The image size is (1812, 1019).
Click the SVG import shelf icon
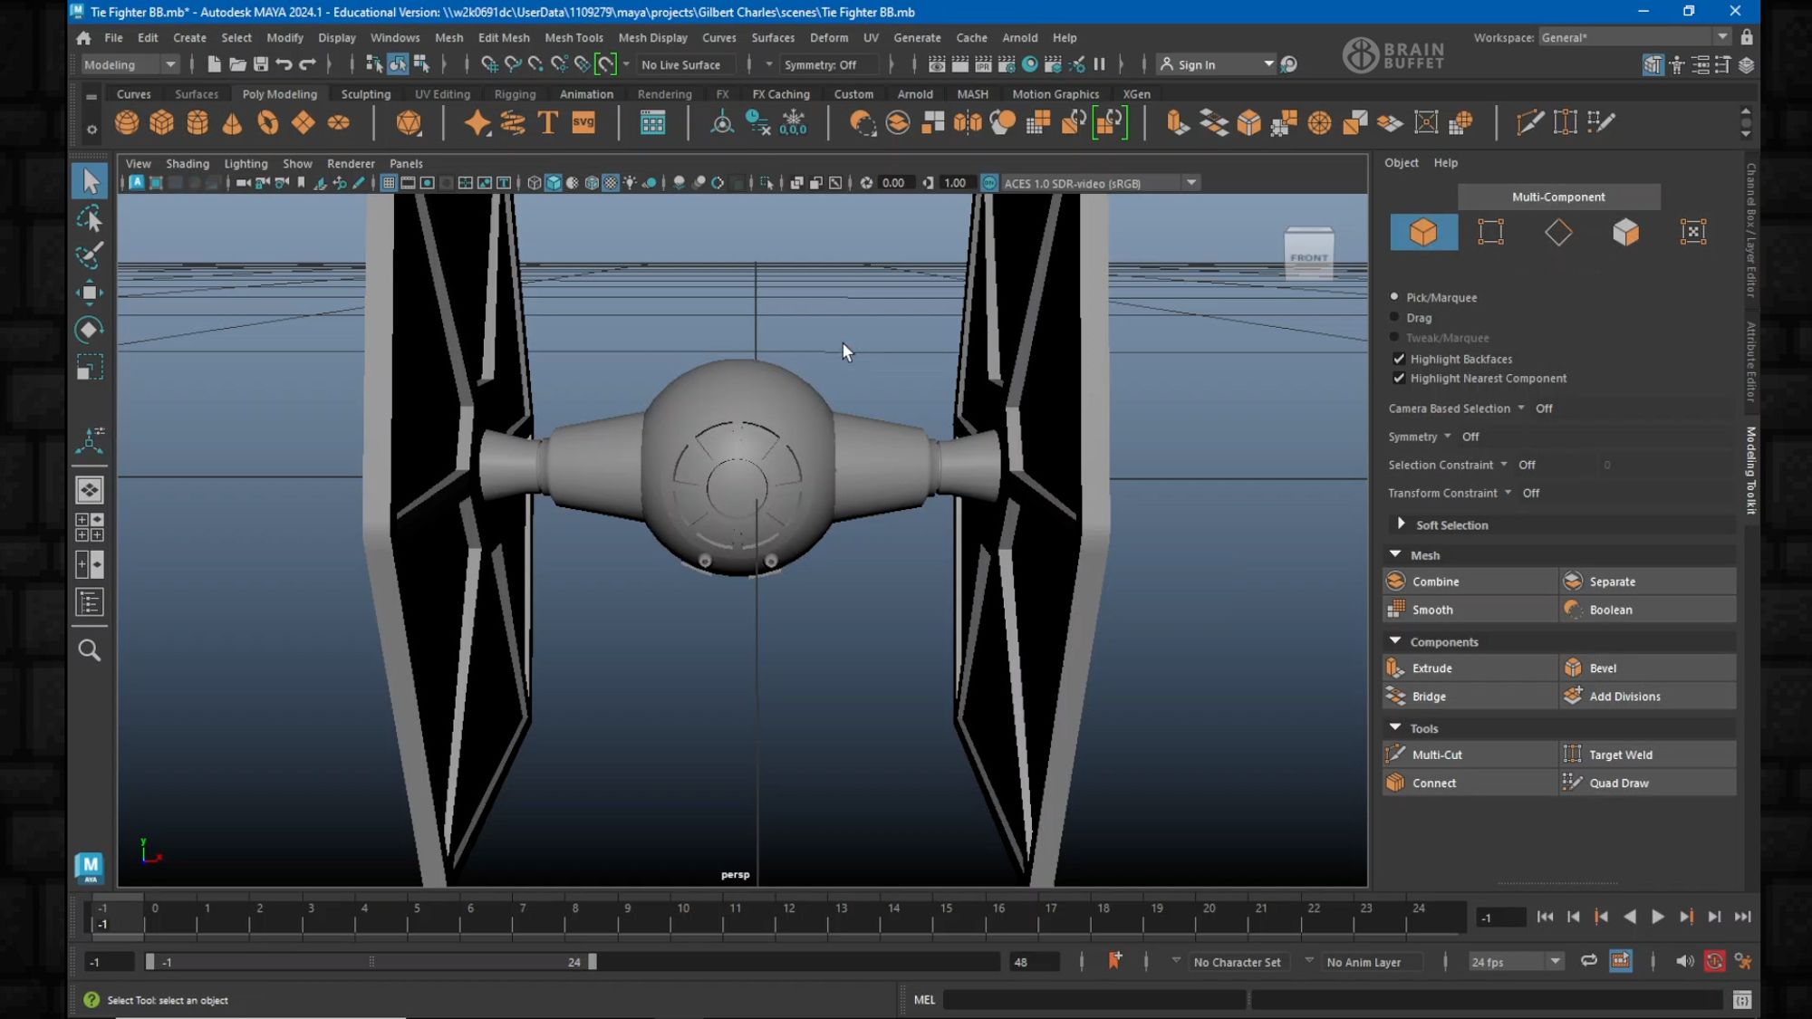click(583, 123)
